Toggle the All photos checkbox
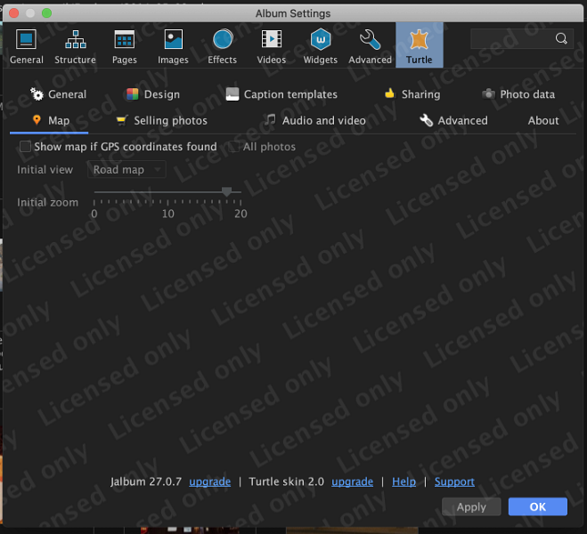 (x=234, y=146)
